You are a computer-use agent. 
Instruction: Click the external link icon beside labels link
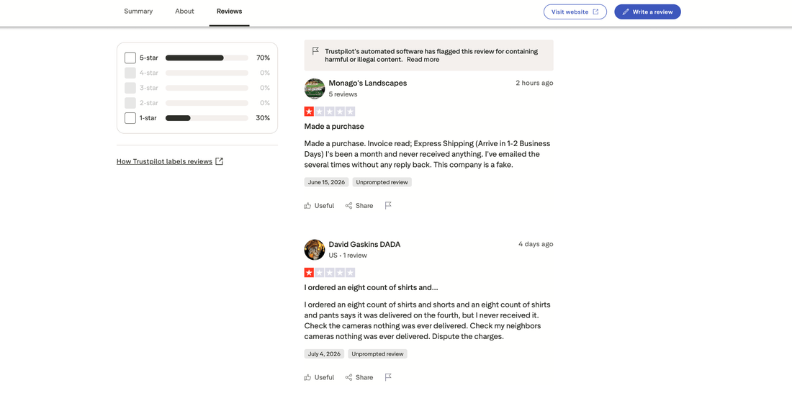pyautogui.click(x=219, y=161)
